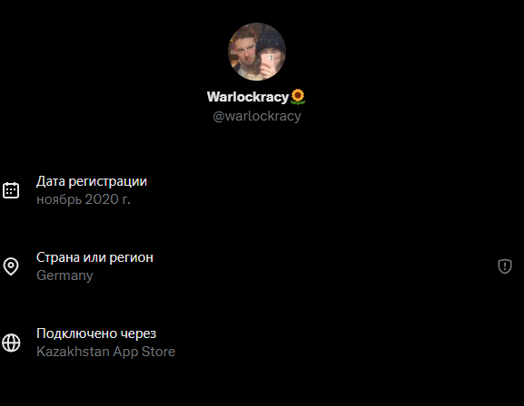Click the calendar icon for registration date
The height and width of the screenshot is (406, 524).
pos(11,190)
